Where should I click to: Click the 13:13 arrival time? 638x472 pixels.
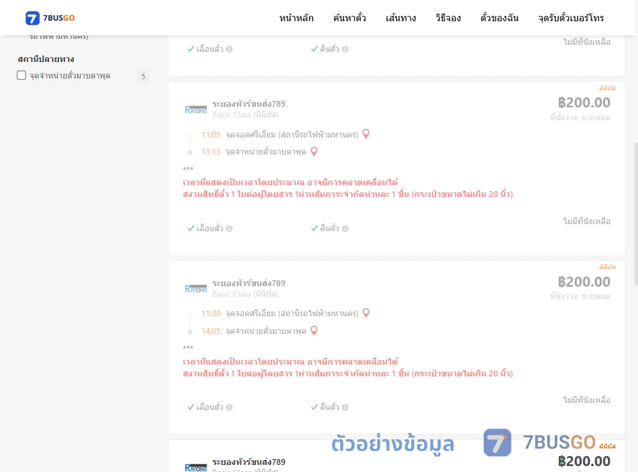tap(211, 152)
